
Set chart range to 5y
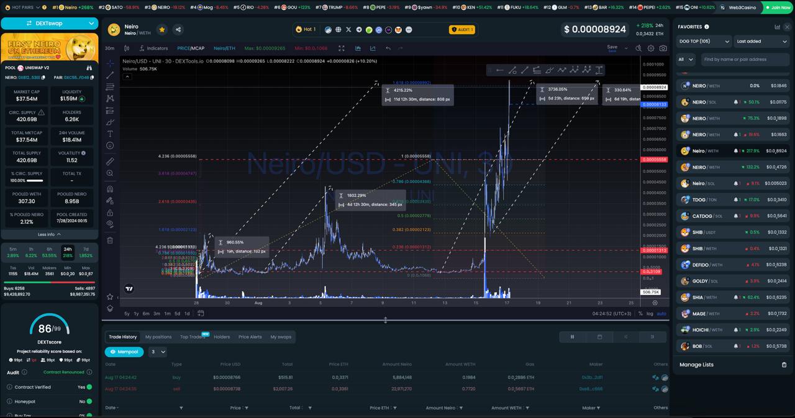coord(127,314)
